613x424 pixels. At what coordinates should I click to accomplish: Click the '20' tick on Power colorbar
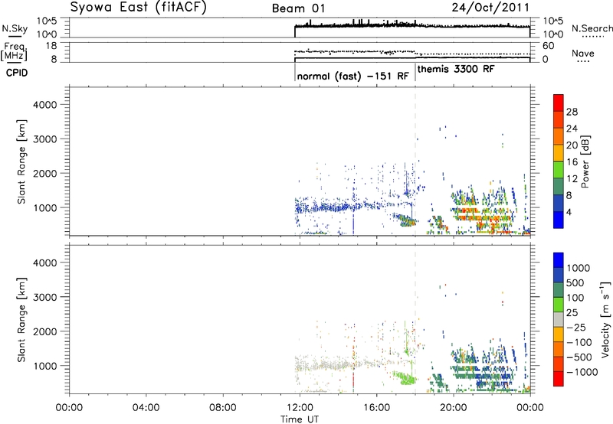pos(572,145)
